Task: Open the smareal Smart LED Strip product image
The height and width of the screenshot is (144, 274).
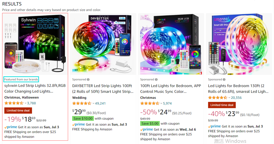Action: pyautogui.click(x=239, y=44)
